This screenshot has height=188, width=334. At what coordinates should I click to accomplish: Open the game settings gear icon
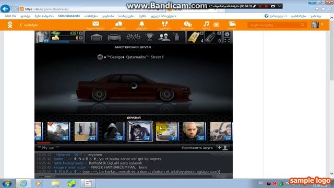click(227, 34)
